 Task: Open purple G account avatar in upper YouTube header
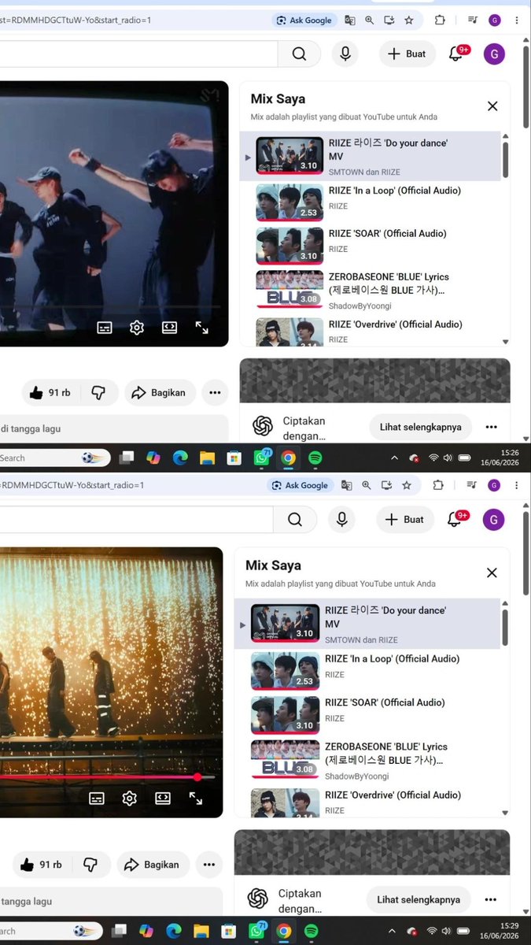click(494, 54)
